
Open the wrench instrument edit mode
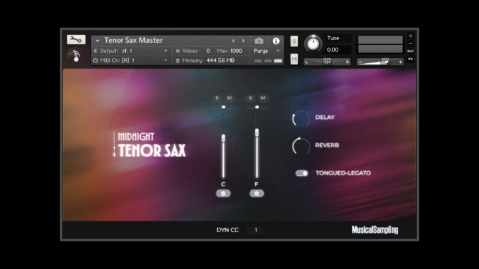(76, 39)
